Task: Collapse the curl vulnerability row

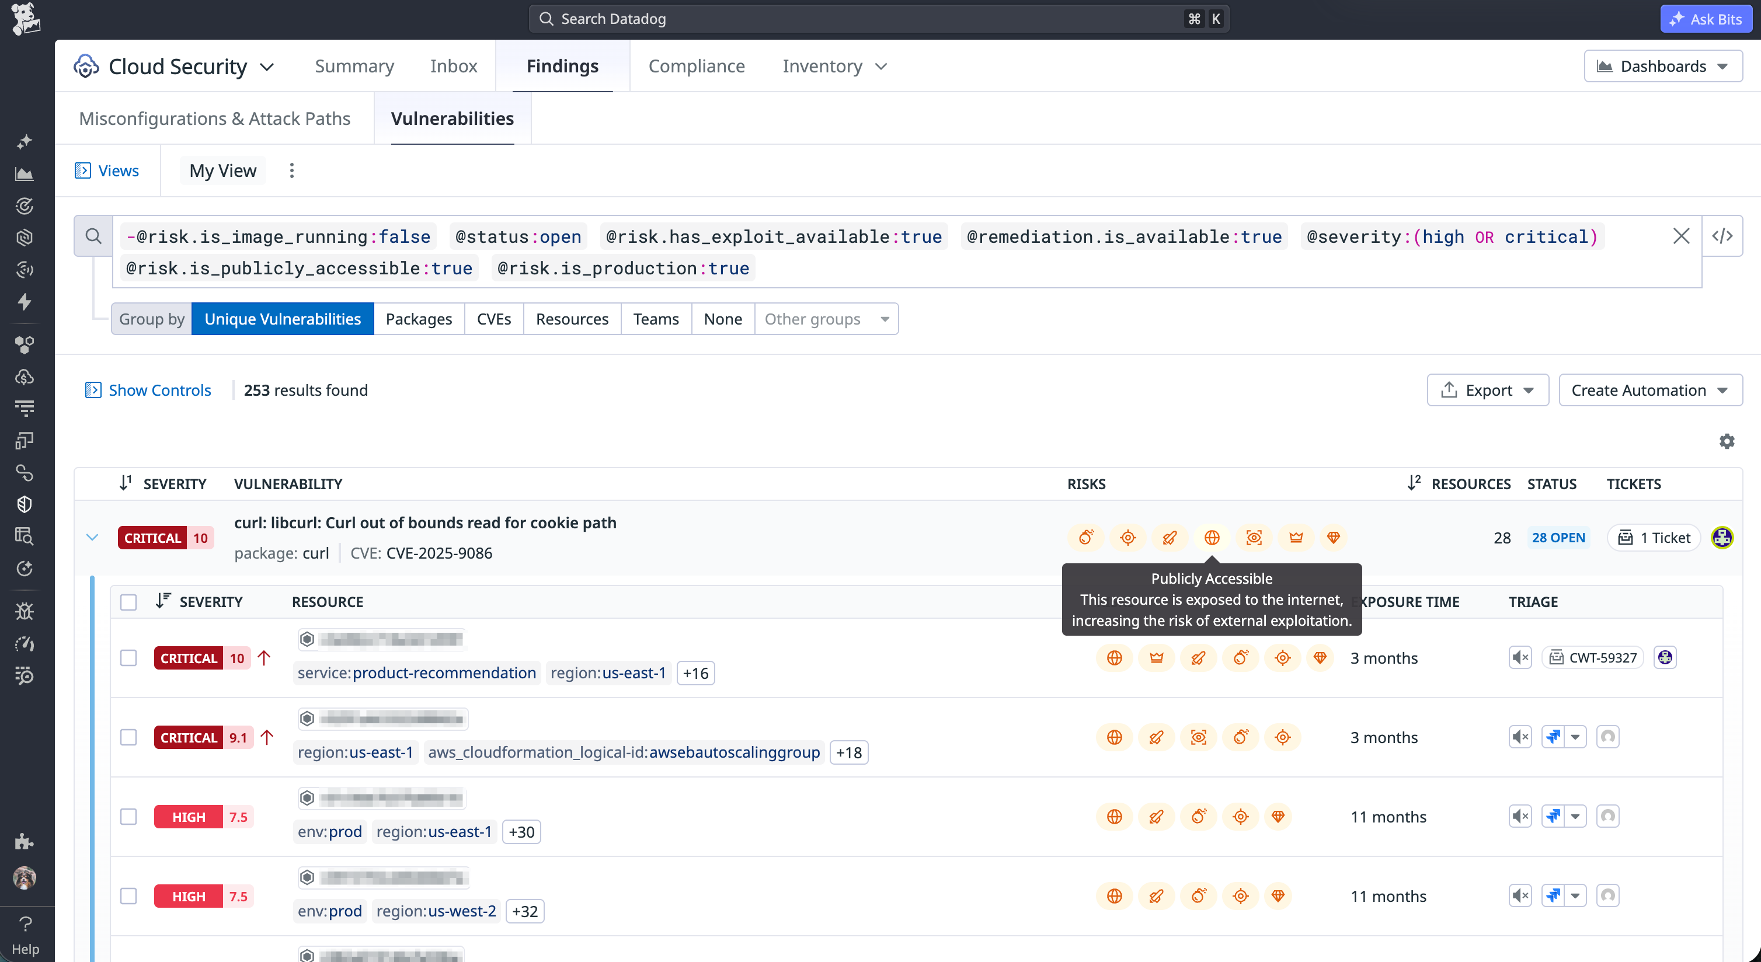Action: pos(92,538)
